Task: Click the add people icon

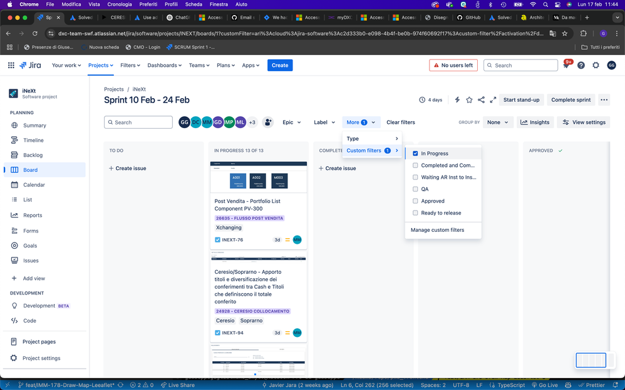Action: tap(268, 122)
